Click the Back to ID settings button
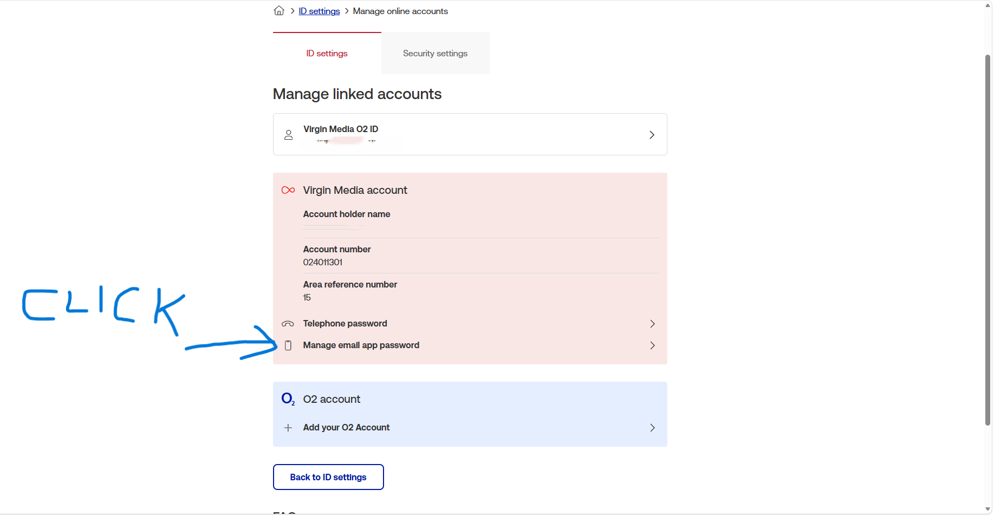 click(328, 477)
